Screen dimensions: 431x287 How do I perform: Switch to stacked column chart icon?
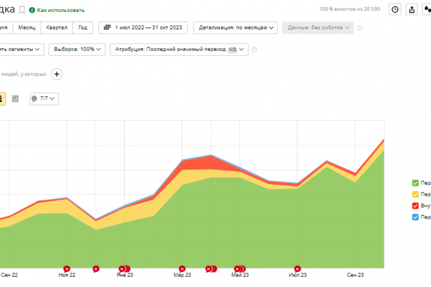[16, 99]
